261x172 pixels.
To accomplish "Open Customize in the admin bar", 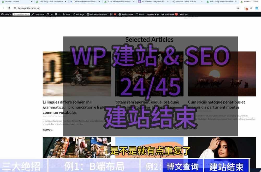I will click(x=38, y=14).
